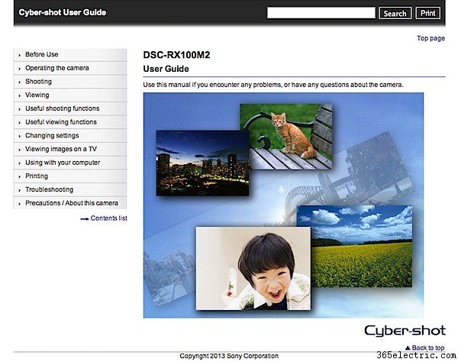Screen dimensions: 458x362
Task: Click the arrow bullet beside Troubleshooting
Action: (x=20, y=190)
